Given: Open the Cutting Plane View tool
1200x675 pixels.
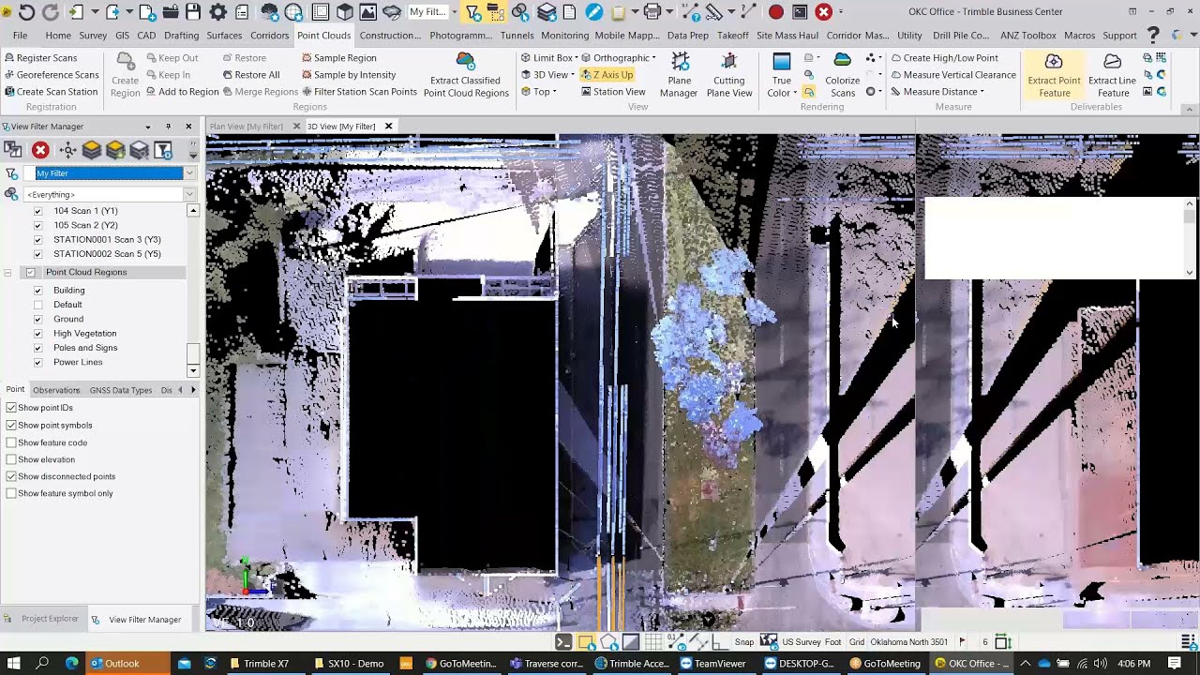Looking at the screenshot, I should (729, 74).
